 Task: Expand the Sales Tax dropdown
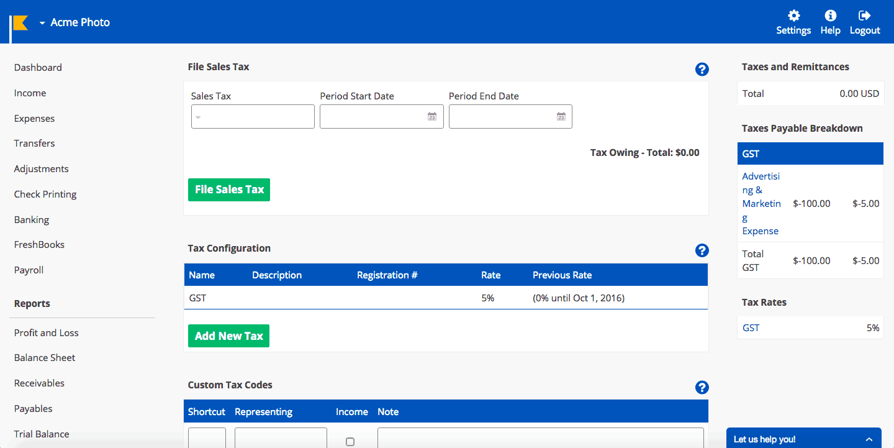pos(253,116)
